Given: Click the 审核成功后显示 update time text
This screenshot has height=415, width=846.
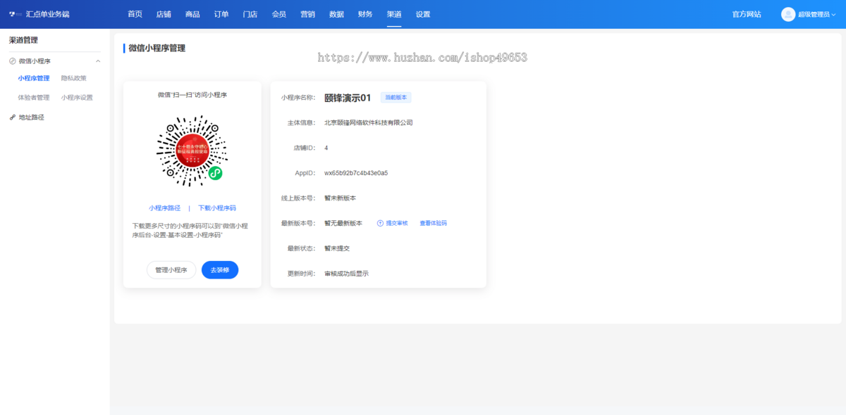Looking at the screenshot, I should coord(347,274).
